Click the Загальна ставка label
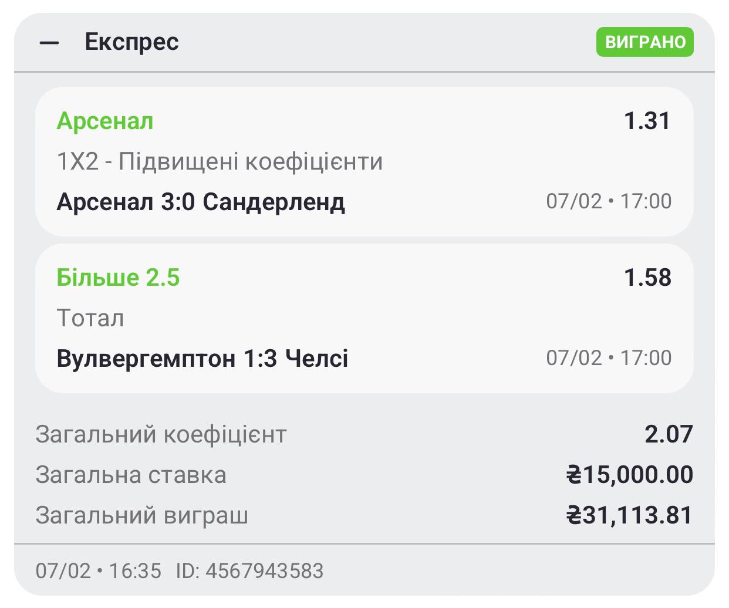 pos(131,475)
